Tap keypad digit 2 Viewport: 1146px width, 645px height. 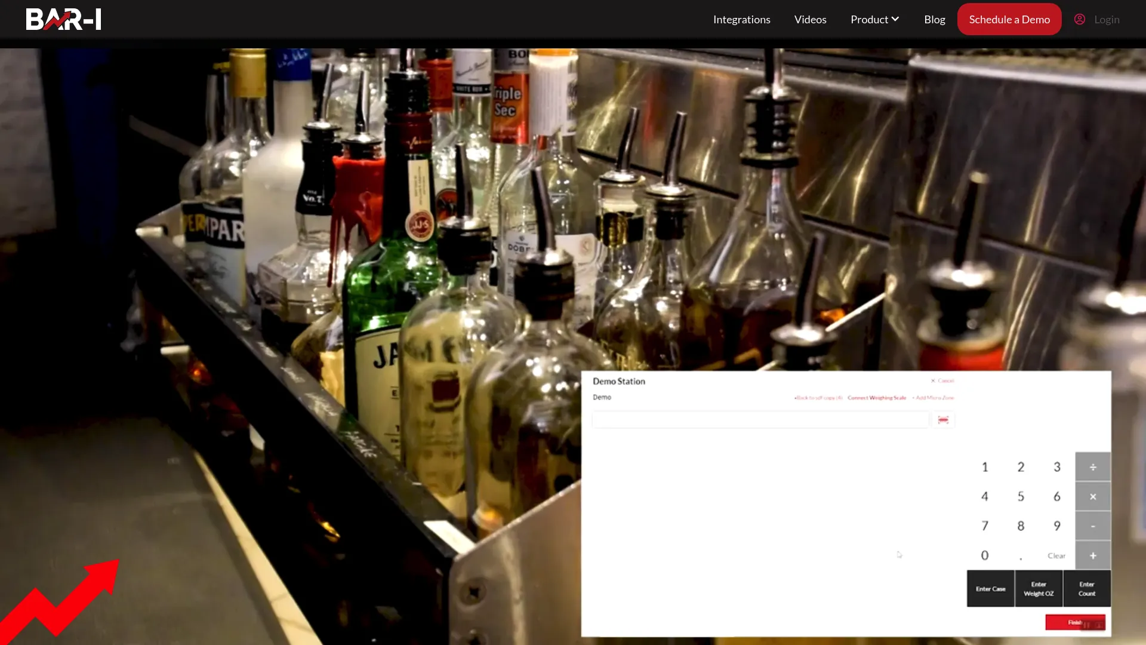[1021, 466]
